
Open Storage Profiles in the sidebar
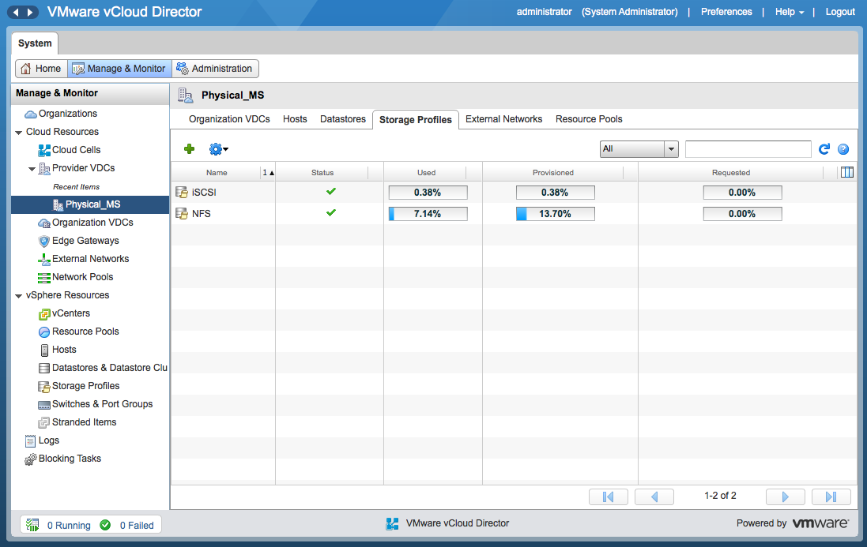click(x=85, y=387)
